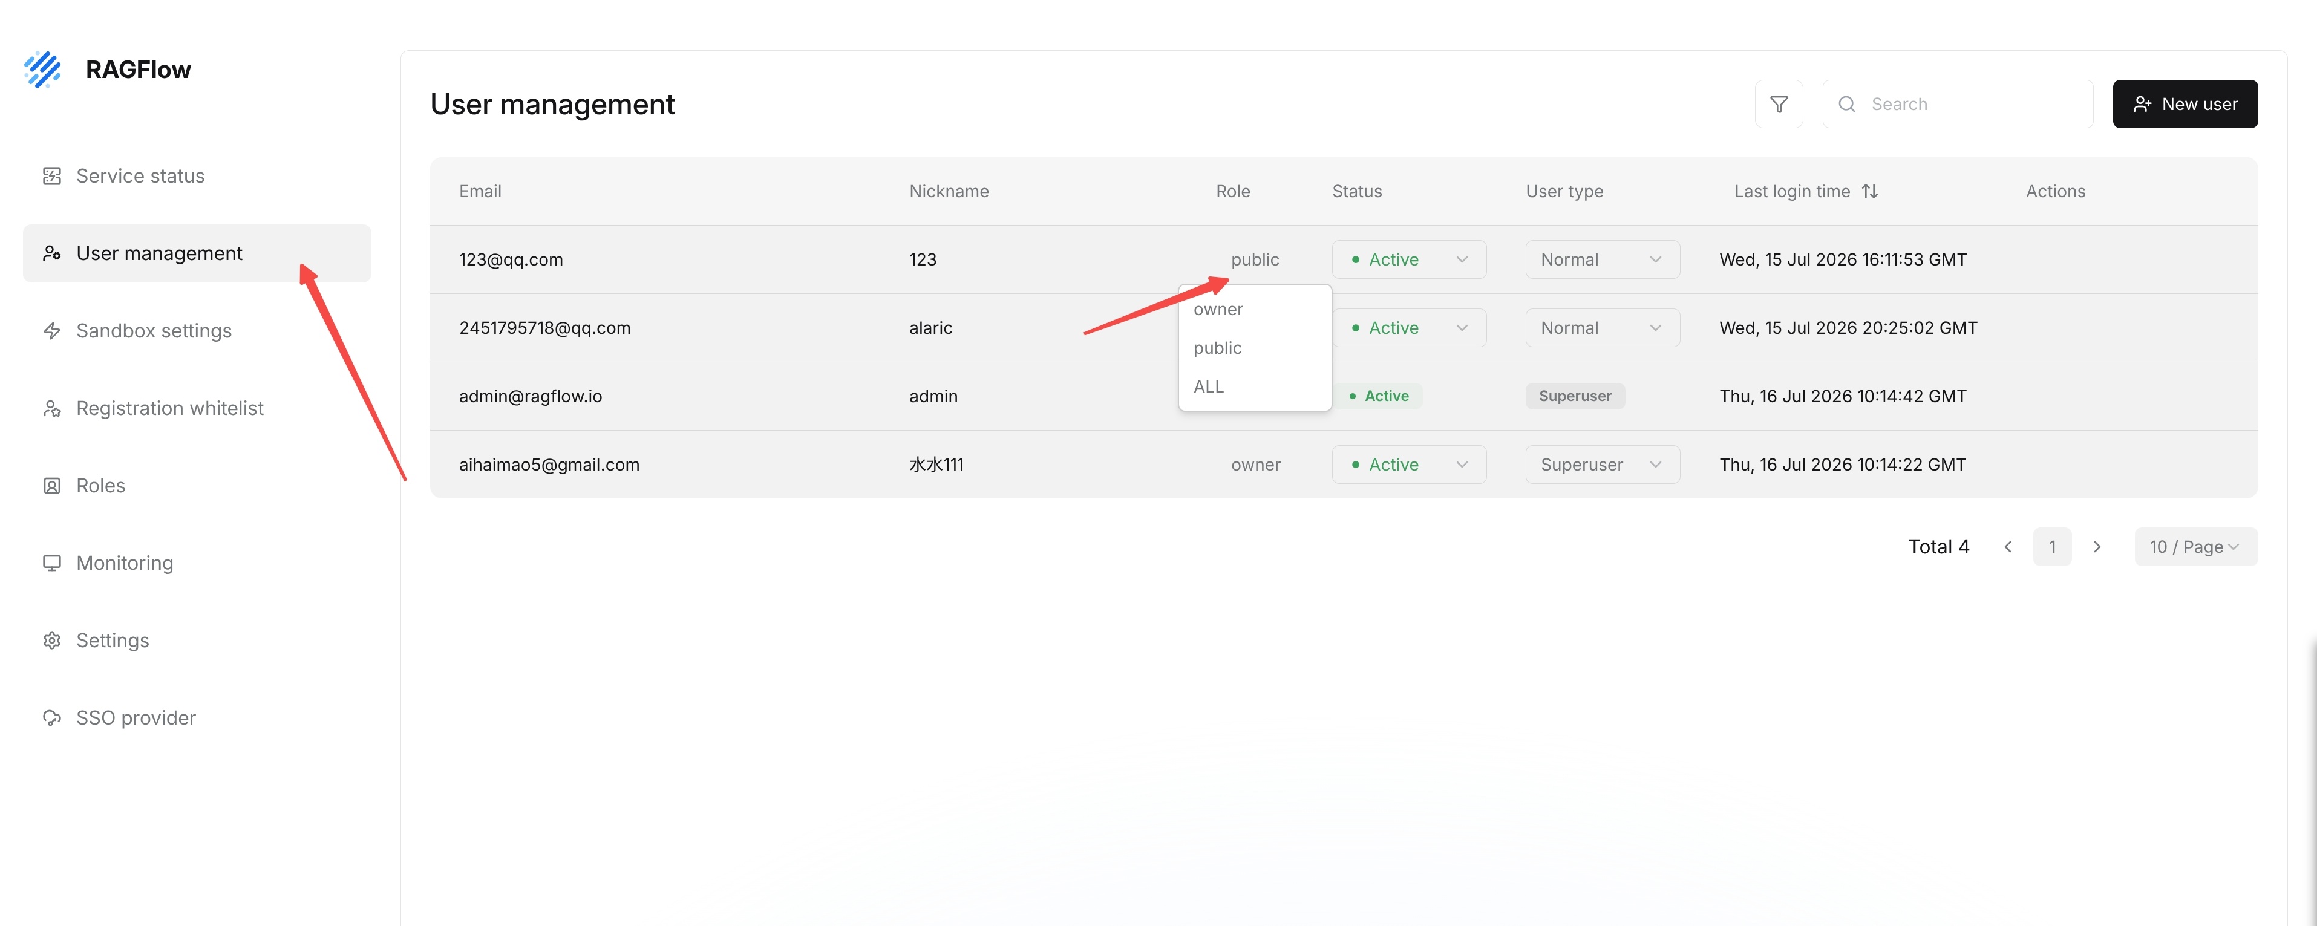Open the Settings sidebar item
Image resolution: width=2317 pixels, height=926 pixels.
point(197,640)
